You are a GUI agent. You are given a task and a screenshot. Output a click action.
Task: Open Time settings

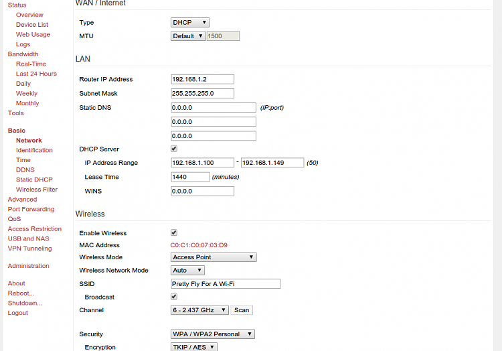pyautogui.click(x=23, y=160)
